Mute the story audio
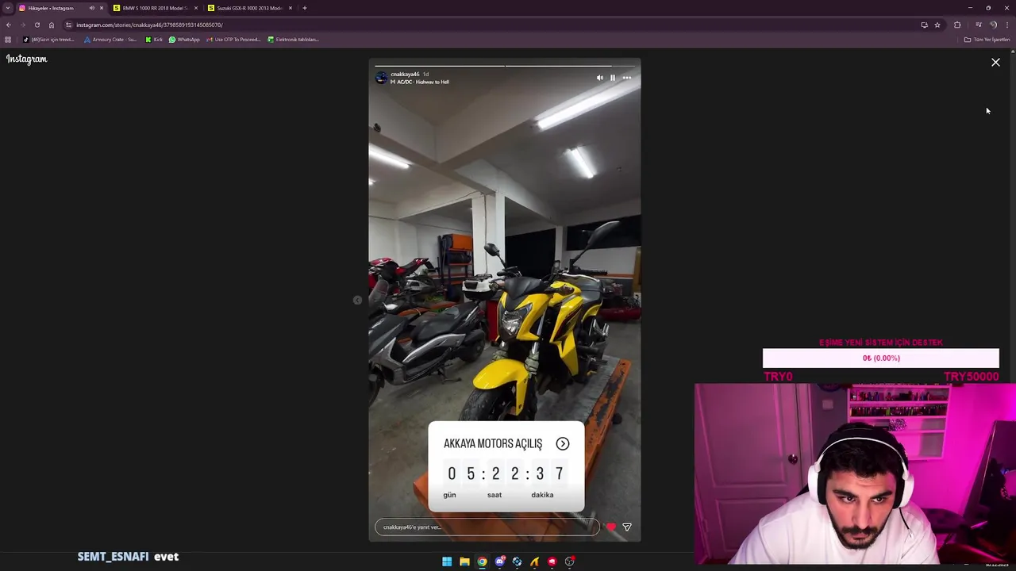This screenshot has height=571, width=1016. pyautogui.click(x=600, y=78)
